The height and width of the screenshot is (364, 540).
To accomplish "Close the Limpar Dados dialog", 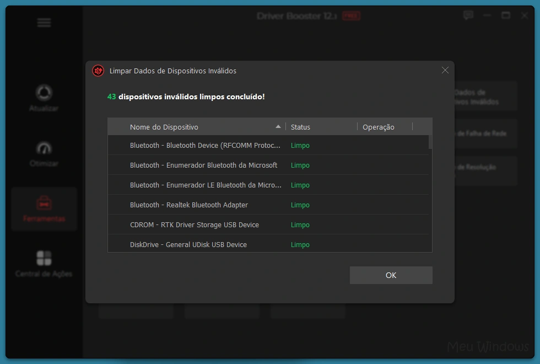I will tap(445, 70).
